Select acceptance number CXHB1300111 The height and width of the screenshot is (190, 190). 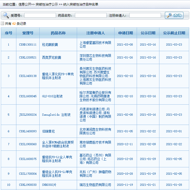pyautogui.click(x=28, y=45)
